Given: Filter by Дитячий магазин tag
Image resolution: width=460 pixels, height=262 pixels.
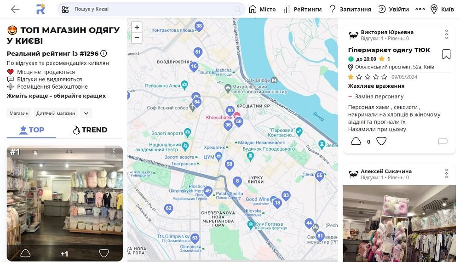Looking at the screenshot, I should (56, 113).
